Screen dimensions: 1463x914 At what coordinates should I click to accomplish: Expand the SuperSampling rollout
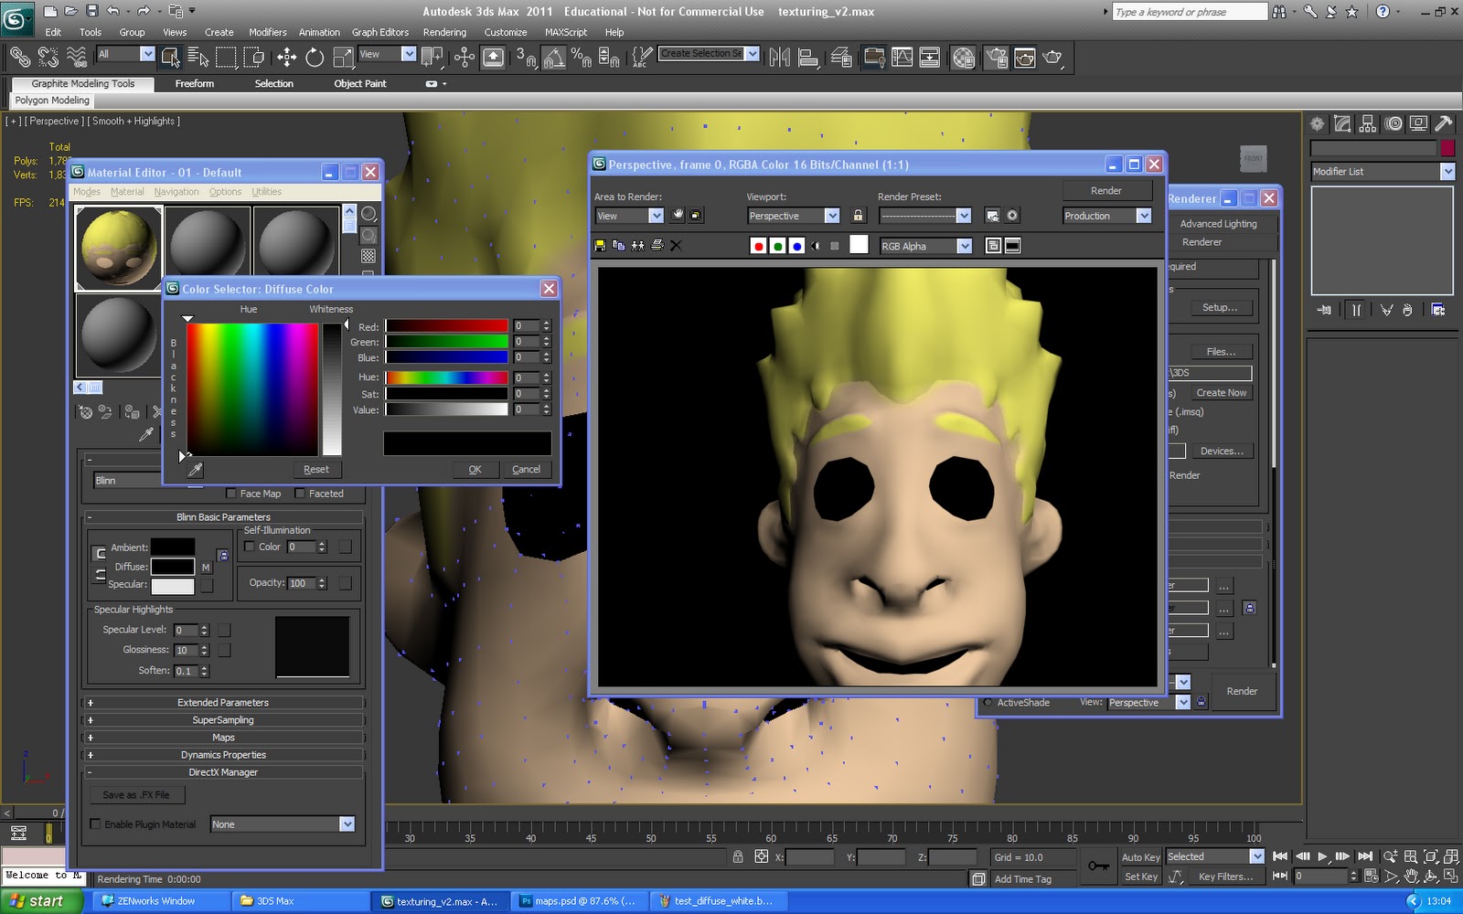pyautogui.click(x=223, y=720)
